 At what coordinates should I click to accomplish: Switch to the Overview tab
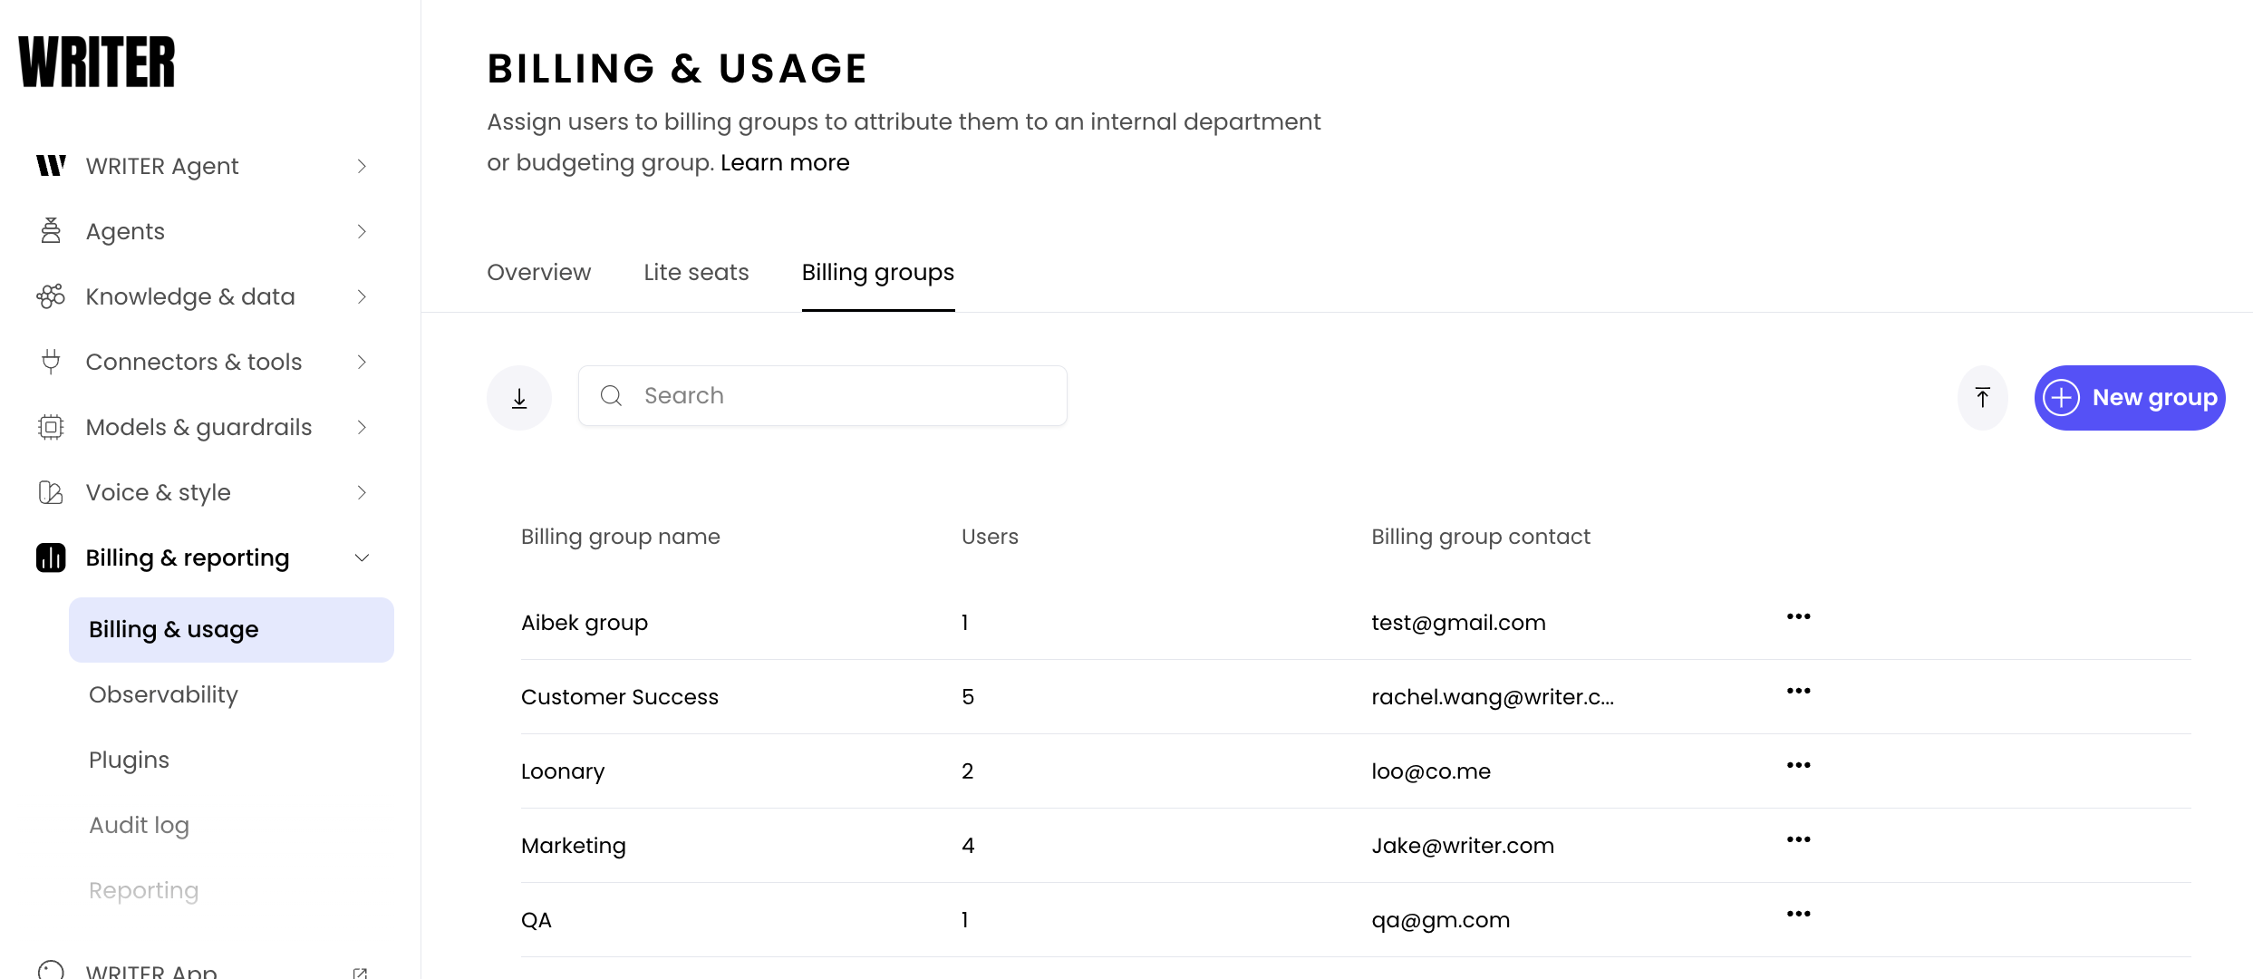click(538, 273)
